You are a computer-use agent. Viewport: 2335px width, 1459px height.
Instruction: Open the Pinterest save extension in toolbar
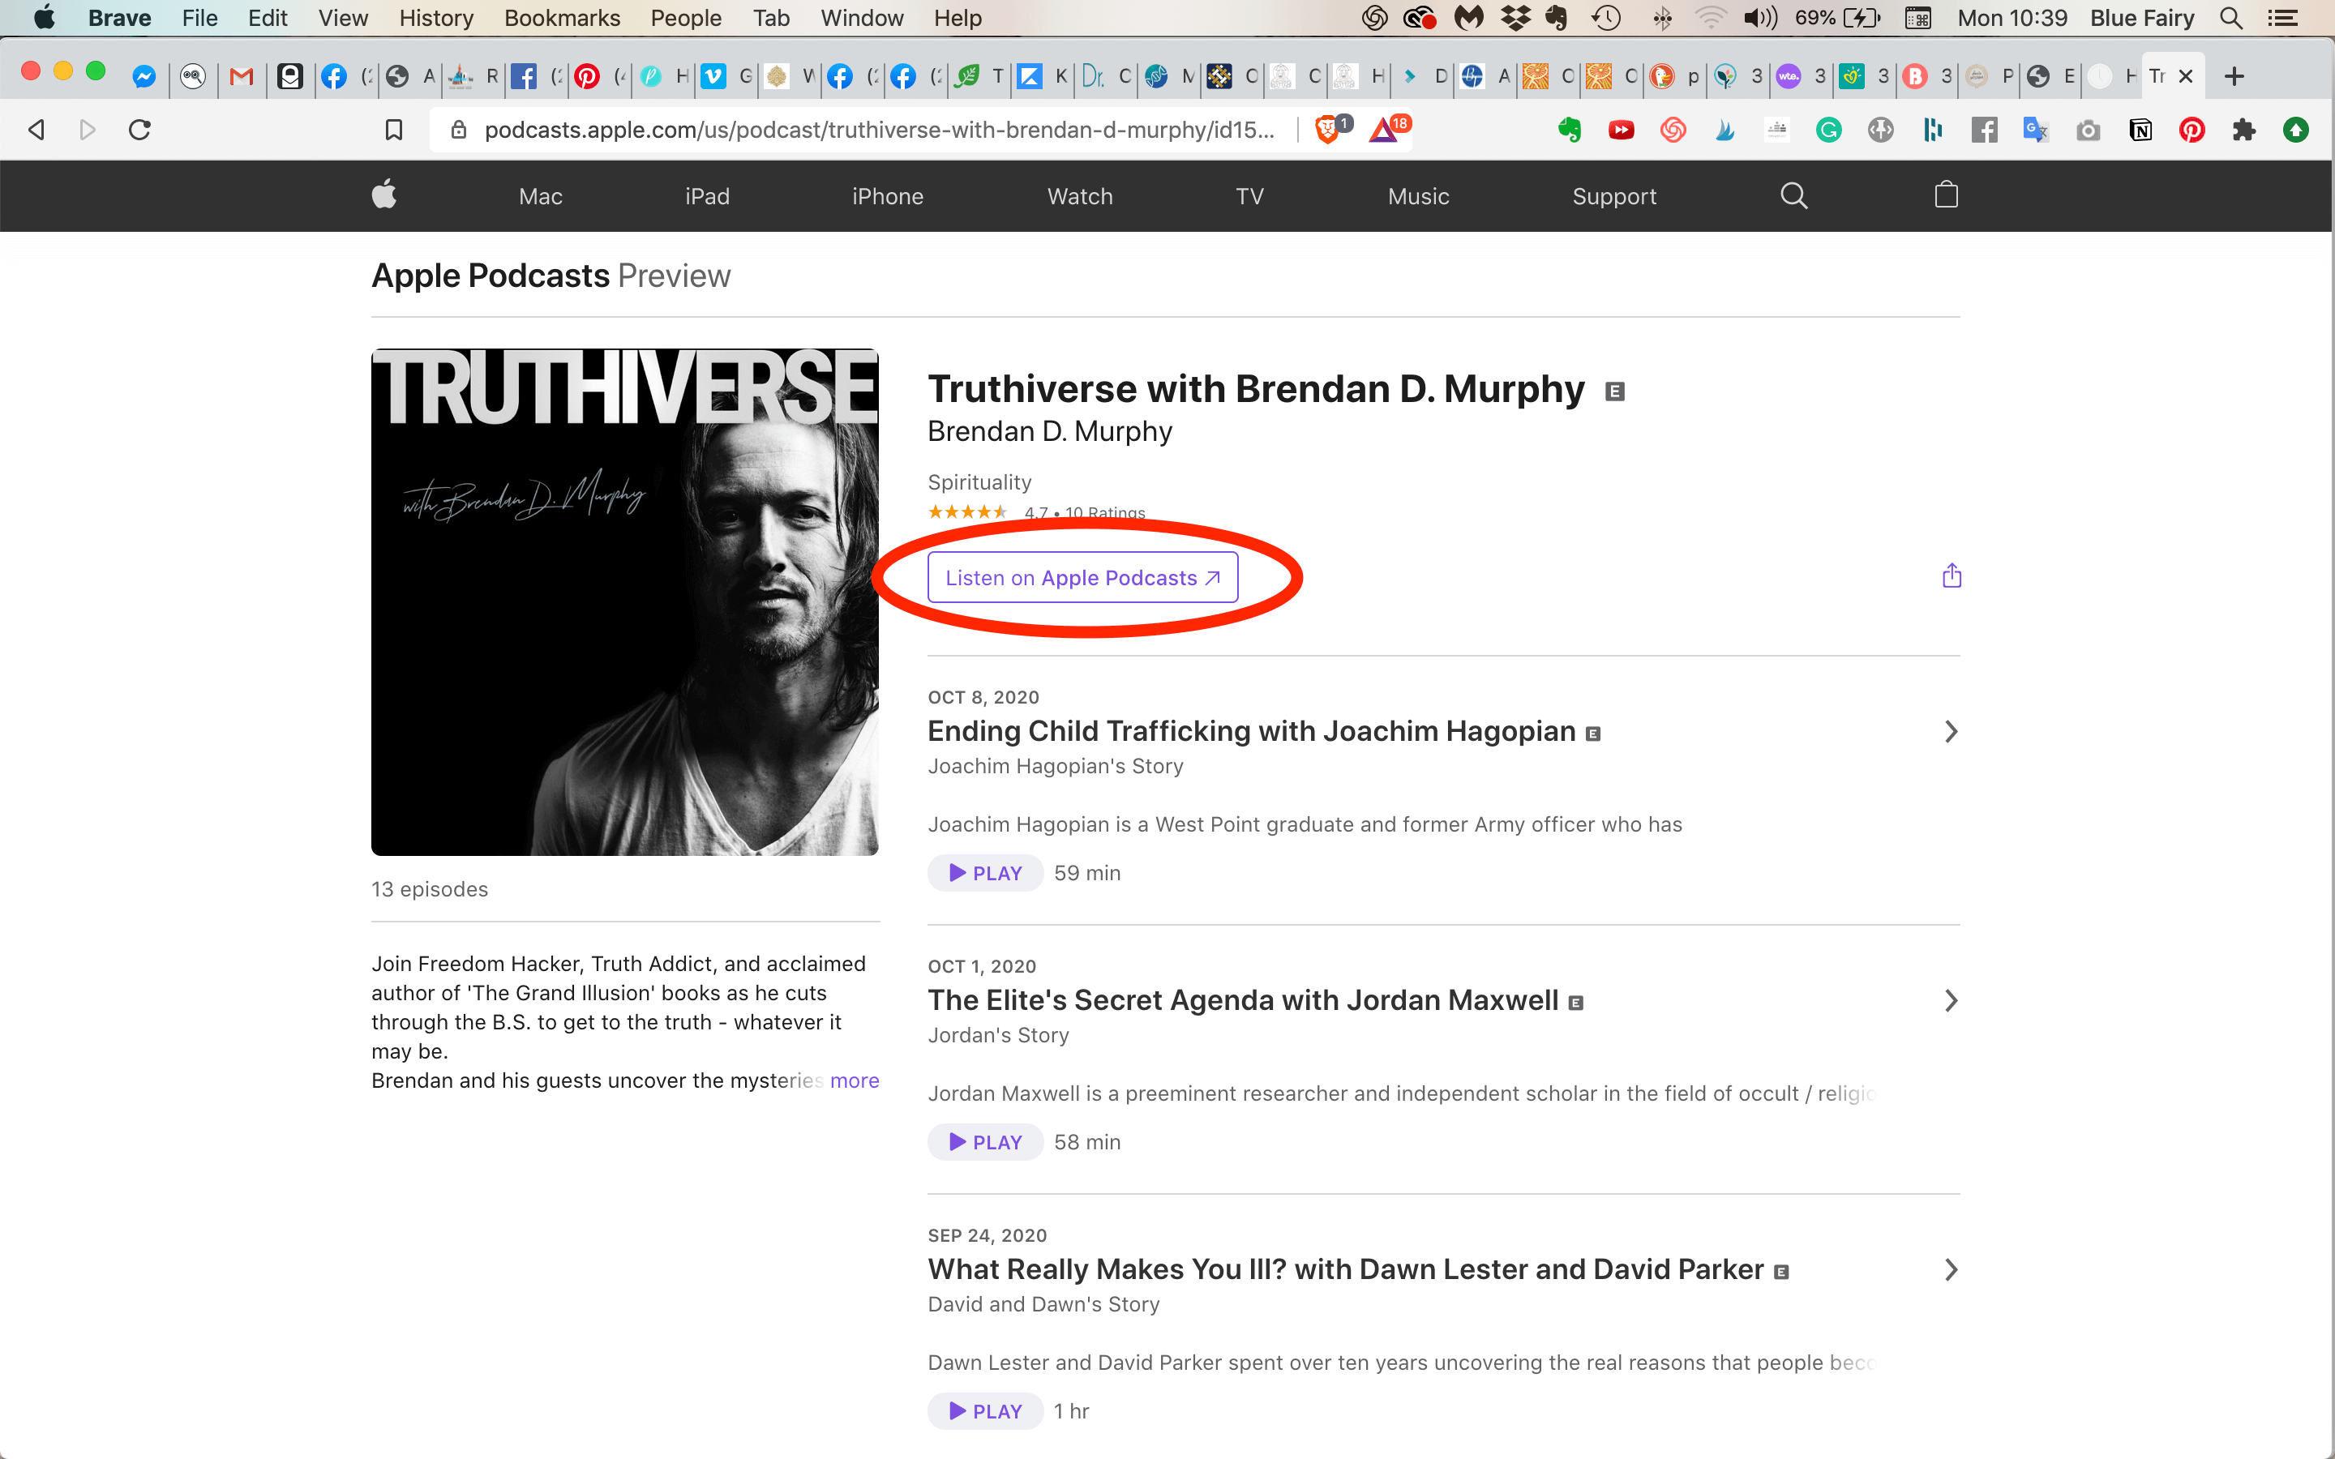coord(2192,130)
